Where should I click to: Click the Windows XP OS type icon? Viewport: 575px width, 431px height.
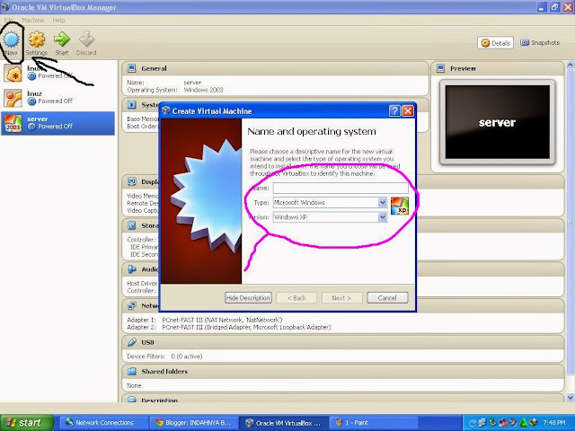400,206
